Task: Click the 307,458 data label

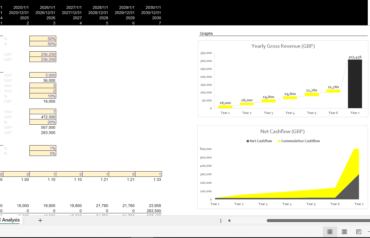Action: 355,57
